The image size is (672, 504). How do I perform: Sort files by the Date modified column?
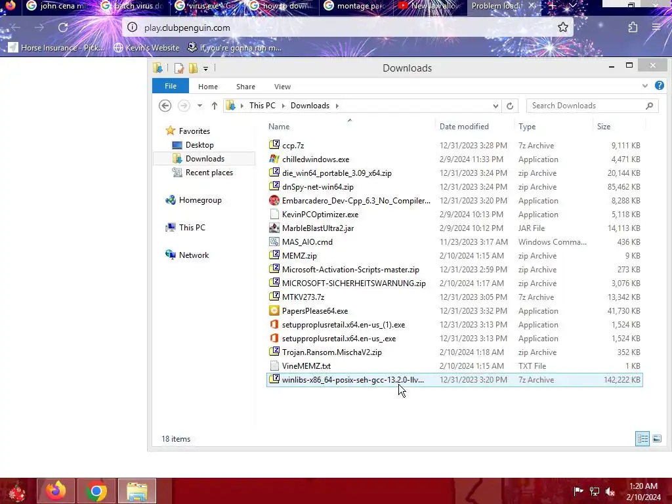(464, 127)
